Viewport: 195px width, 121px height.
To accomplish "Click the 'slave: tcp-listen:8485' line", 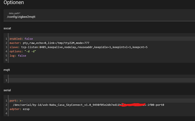I will 79,47.
